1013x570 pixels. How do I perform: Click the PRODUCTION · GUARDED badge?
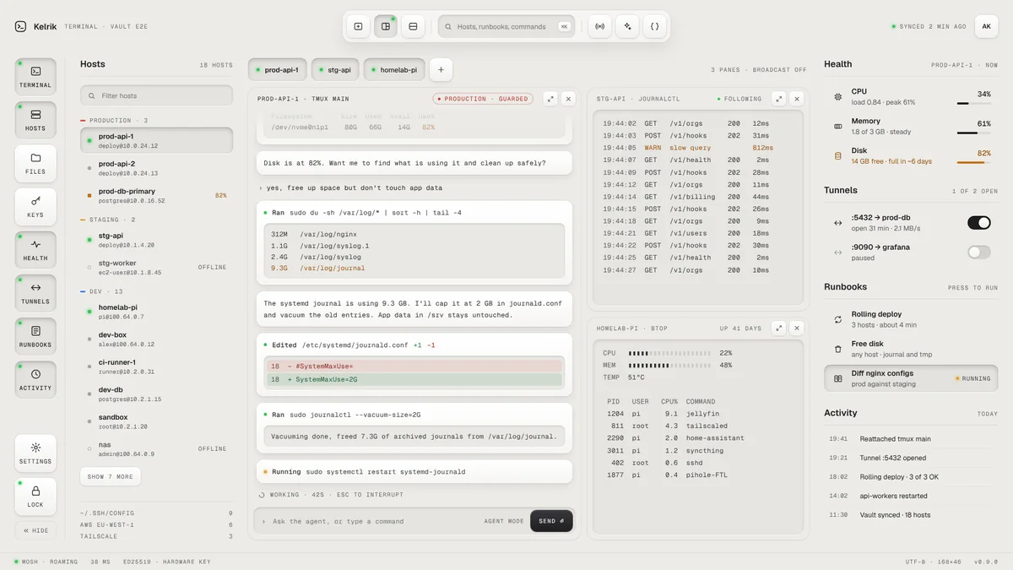coord(483,99)
